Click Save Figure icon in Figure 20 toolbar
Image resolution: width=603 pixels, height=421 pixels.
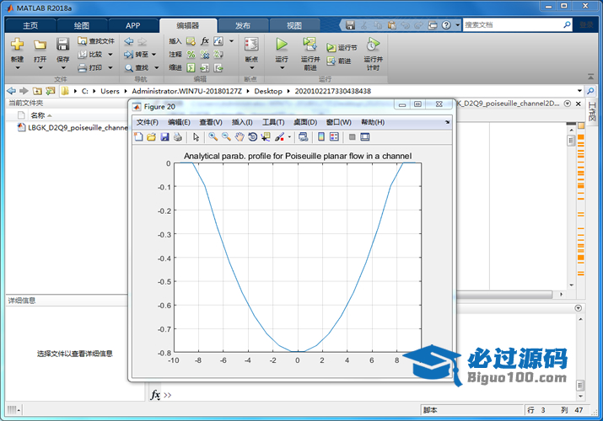[x=164, y=136]
